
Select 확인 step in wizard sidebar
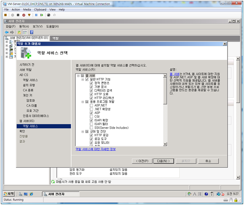coord(22,131)
